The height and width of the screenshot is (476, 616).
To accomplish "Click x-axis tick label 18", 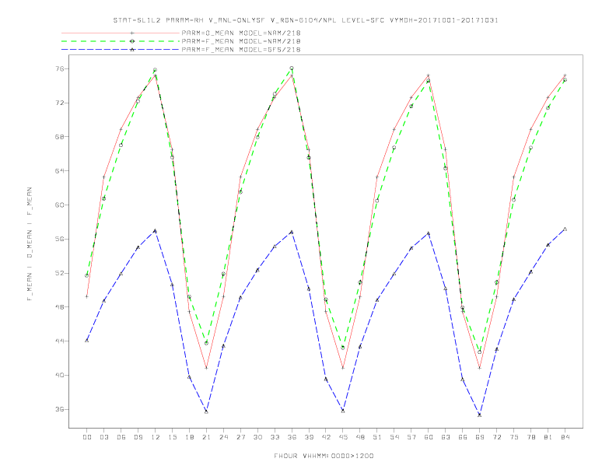I will tap(189, 437).
